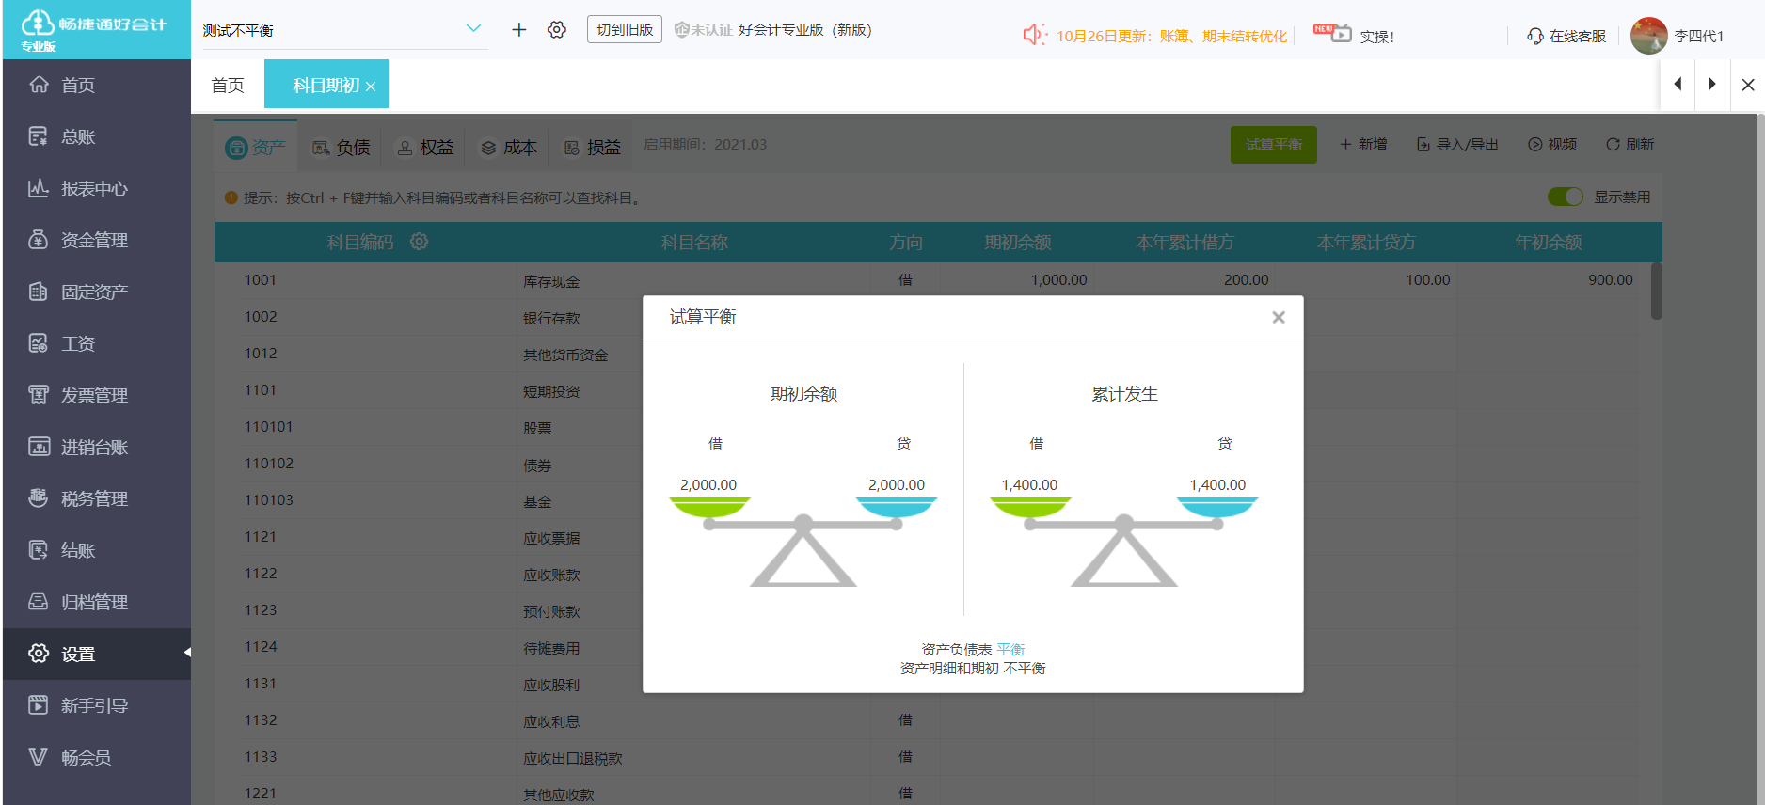Click the settings gear next to plus icon
Screen dimensions: 1765x805
point(557,30)
